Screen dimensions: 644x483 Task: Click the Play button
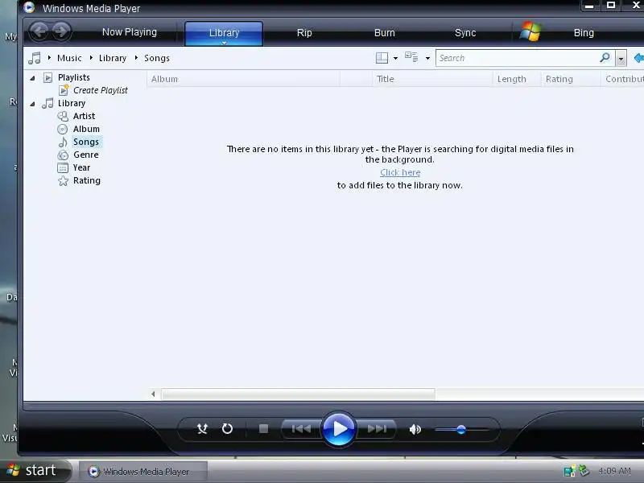point(339,429)
